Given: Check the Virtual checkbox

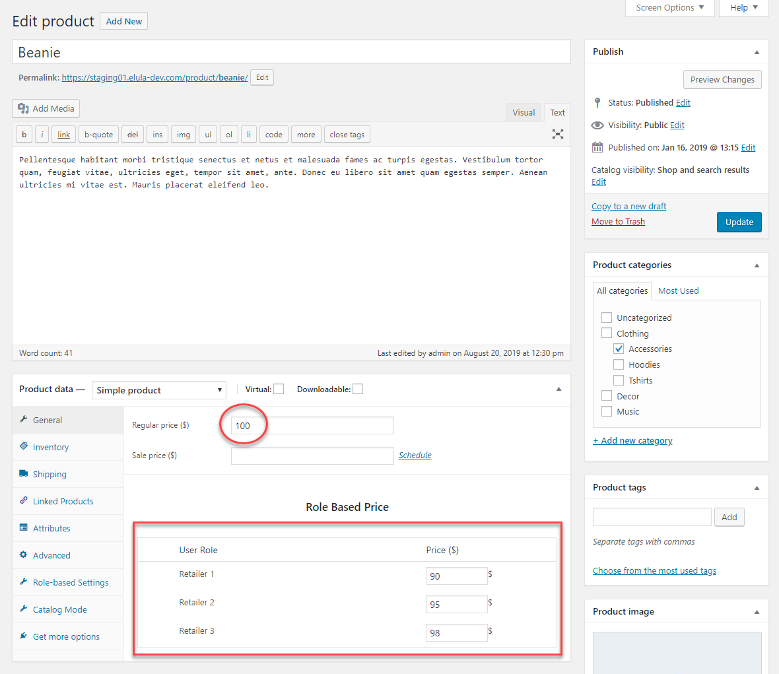Looking at the screenshot, I should point(279,389).
